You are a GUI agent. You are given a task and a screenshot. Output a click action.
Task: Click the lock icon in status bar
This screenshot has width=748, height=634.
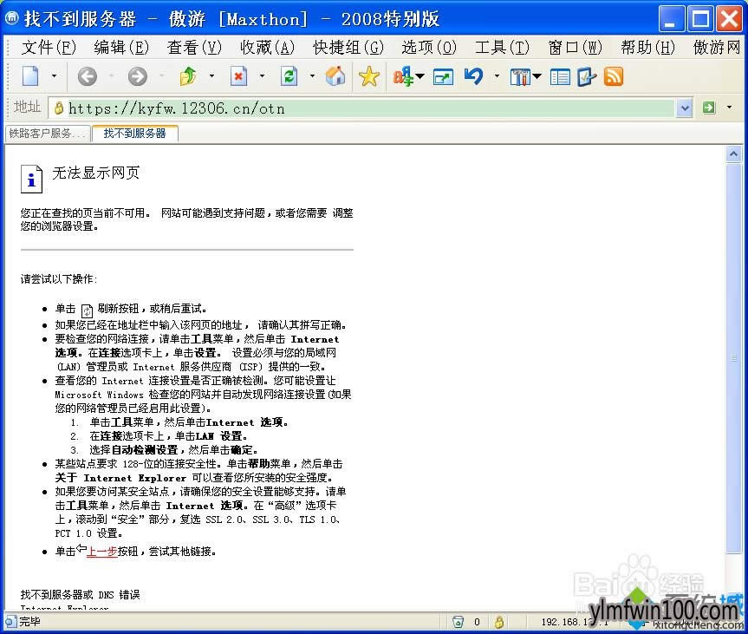(x=499, y=622)
